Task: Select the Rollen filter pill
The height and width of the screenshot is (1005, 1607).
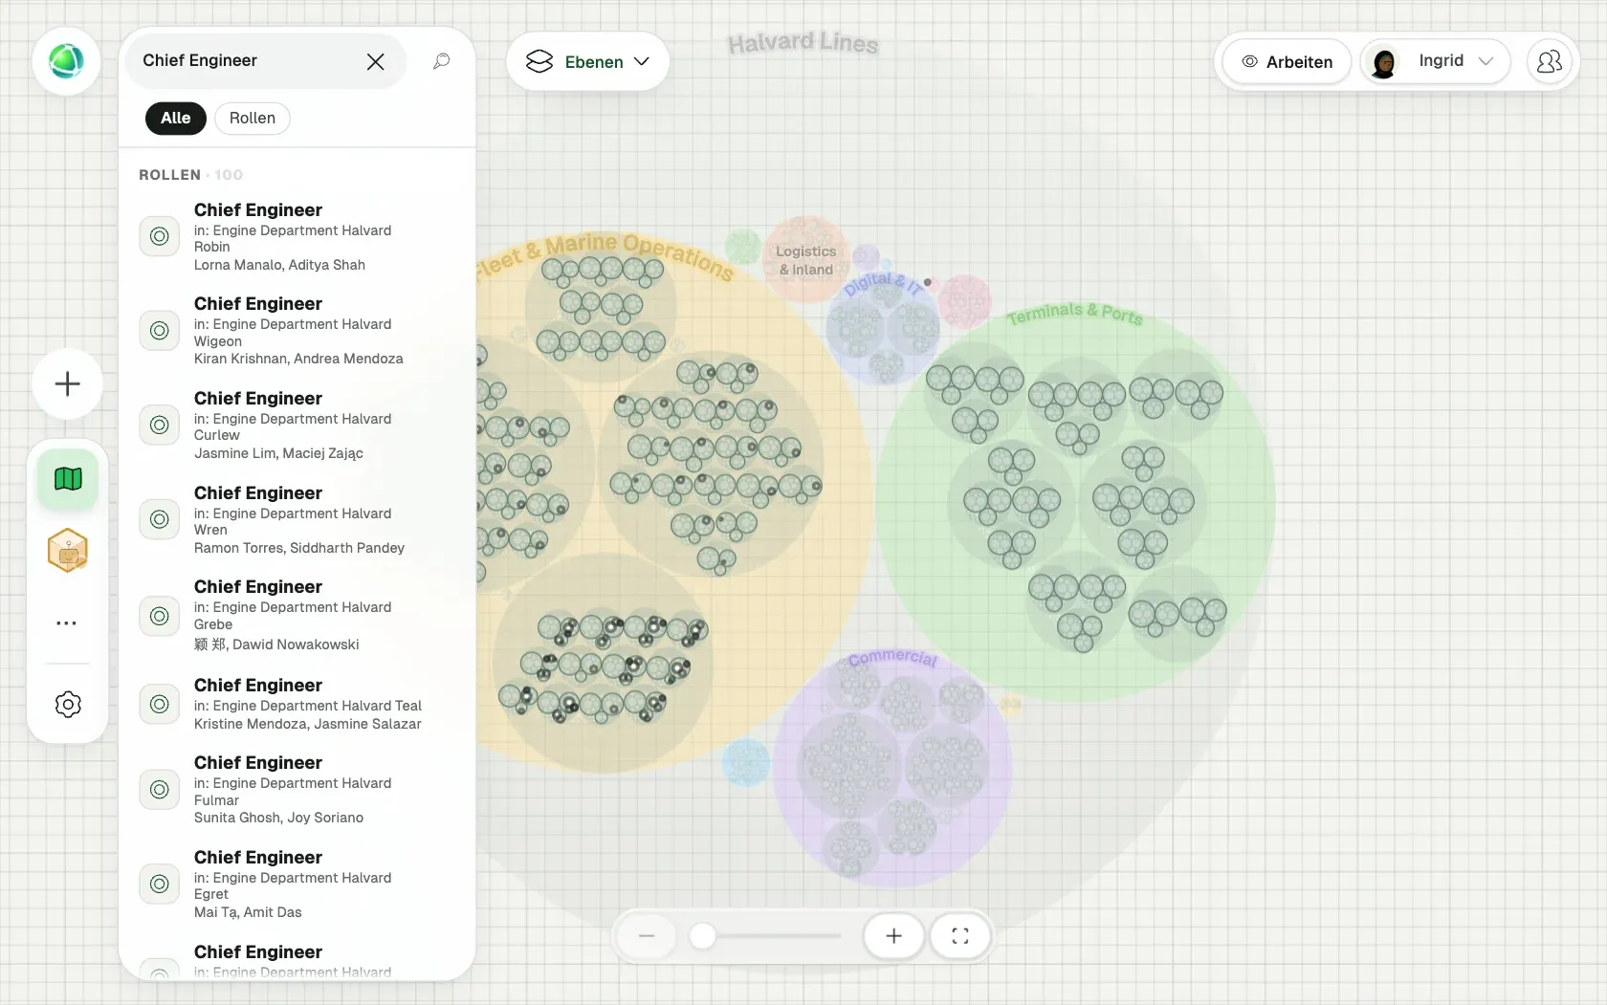Action: (253, 118)
